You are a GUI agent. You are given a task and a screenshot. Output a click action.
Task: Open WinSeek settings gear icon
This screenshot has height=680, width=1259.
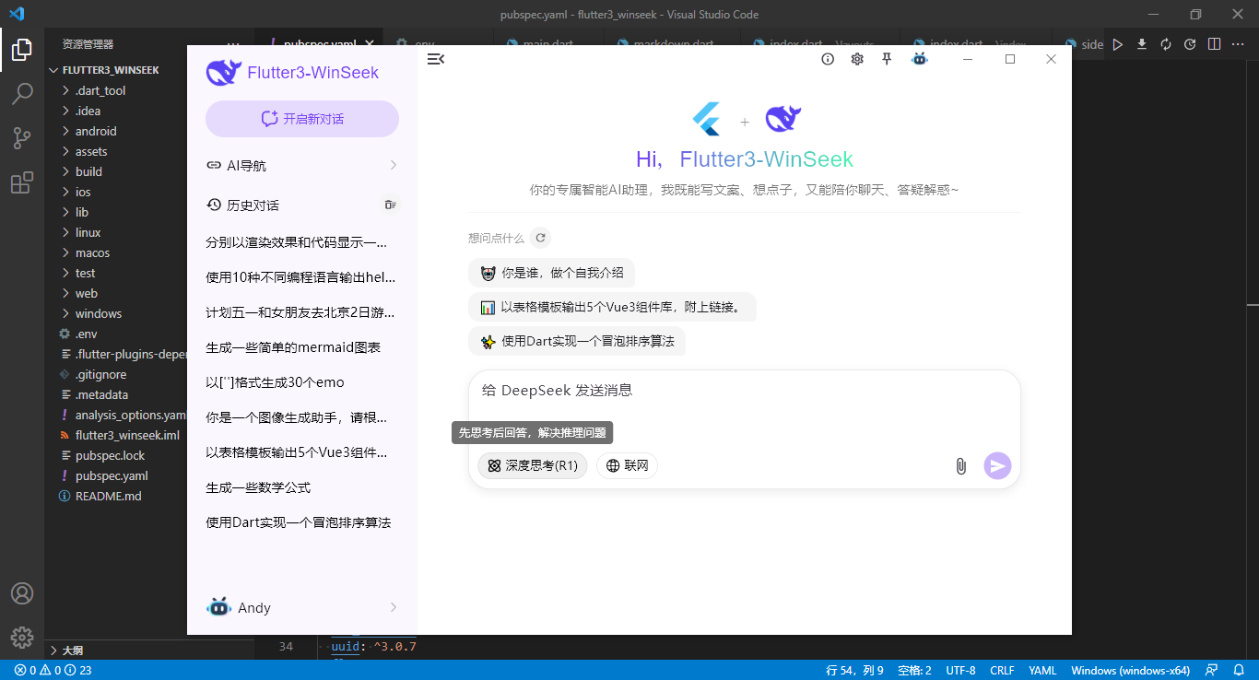857,59
